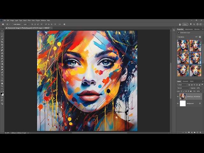
Task: Toggle Lock image pixels brush icon
Action: [x=184, y=91]
